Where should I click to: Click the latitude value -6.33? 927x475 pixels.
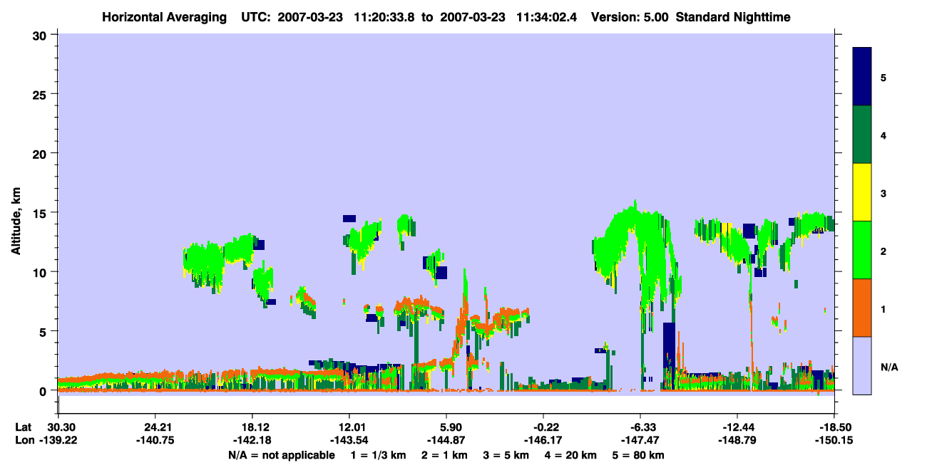(640, 427)
